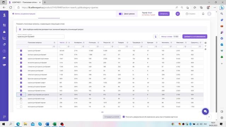Click the Поисковые запросы filter input

[x=40, y=47]
